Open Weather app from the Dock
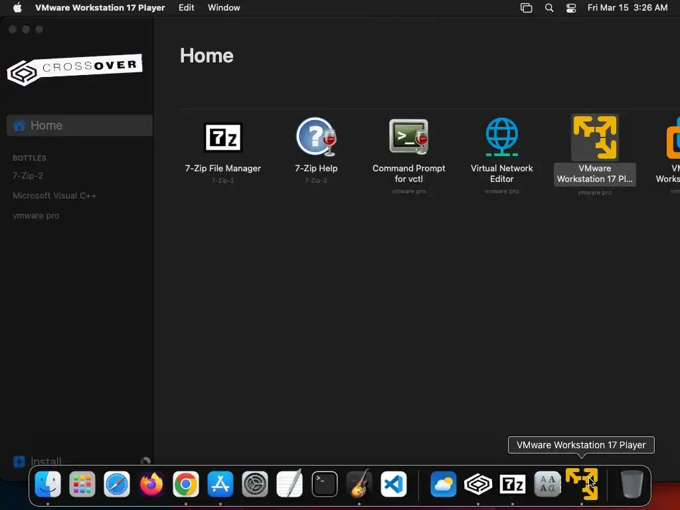 click(443, 484)
